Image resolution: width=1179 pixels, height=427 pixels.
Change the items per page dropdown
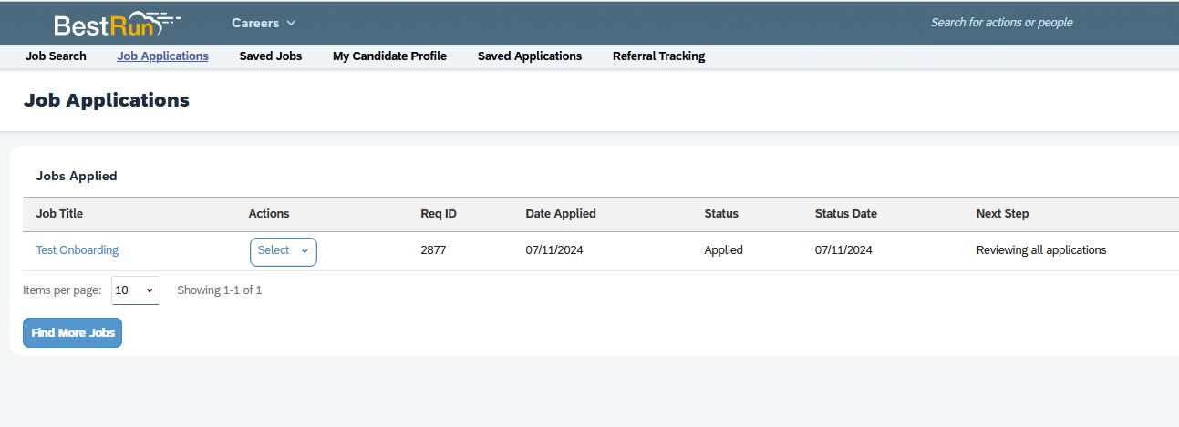point(136,290)
